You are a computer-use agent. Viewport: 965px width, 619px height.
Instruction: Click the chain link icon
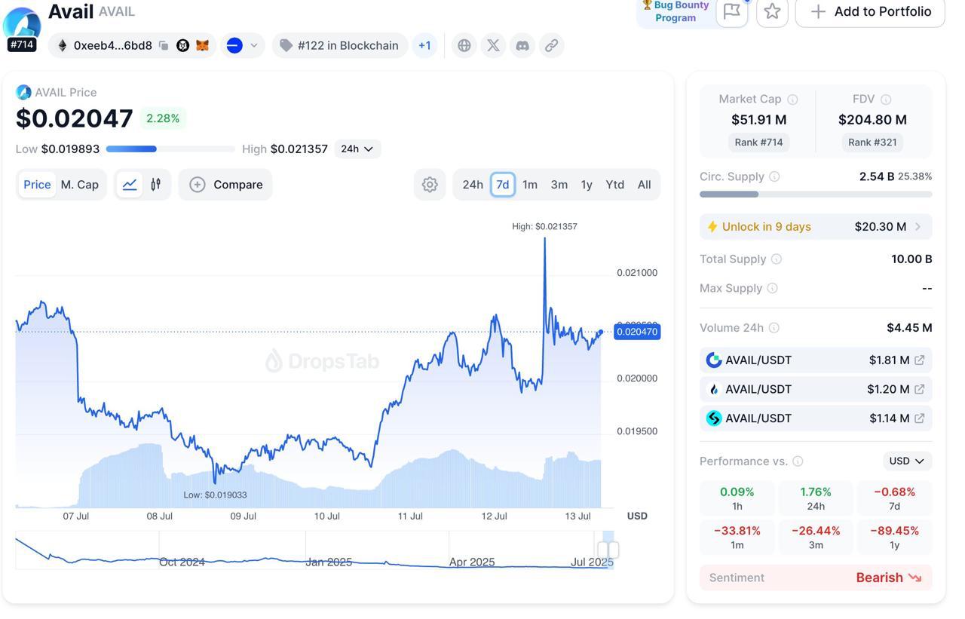point(552,46)
